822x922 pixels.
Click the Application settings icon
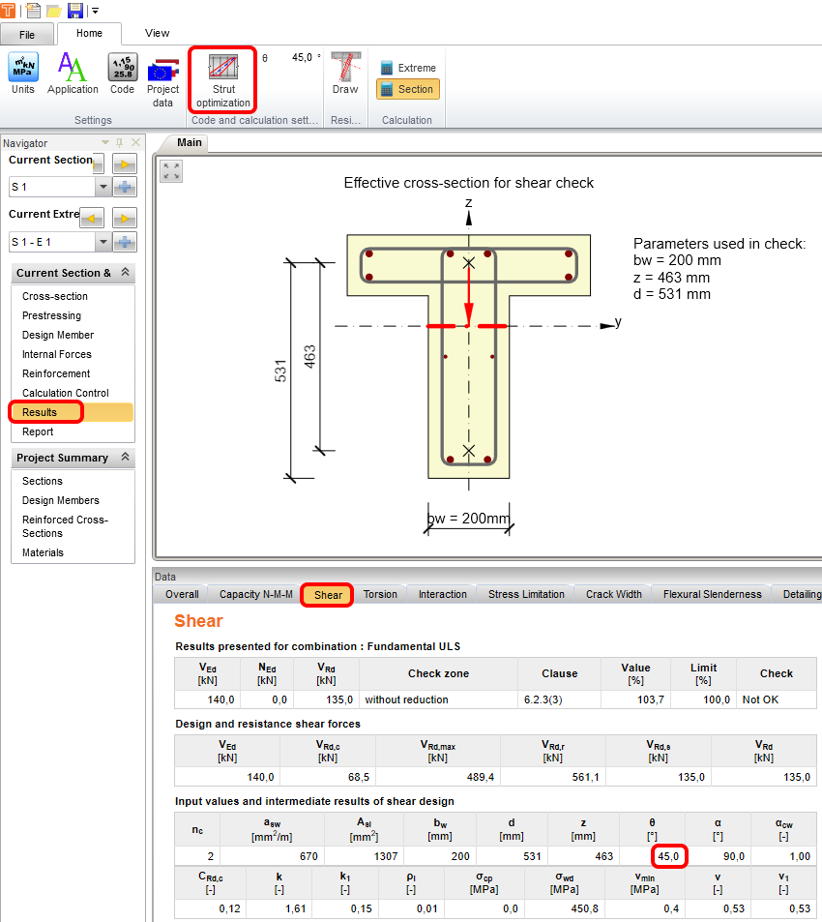73,72
